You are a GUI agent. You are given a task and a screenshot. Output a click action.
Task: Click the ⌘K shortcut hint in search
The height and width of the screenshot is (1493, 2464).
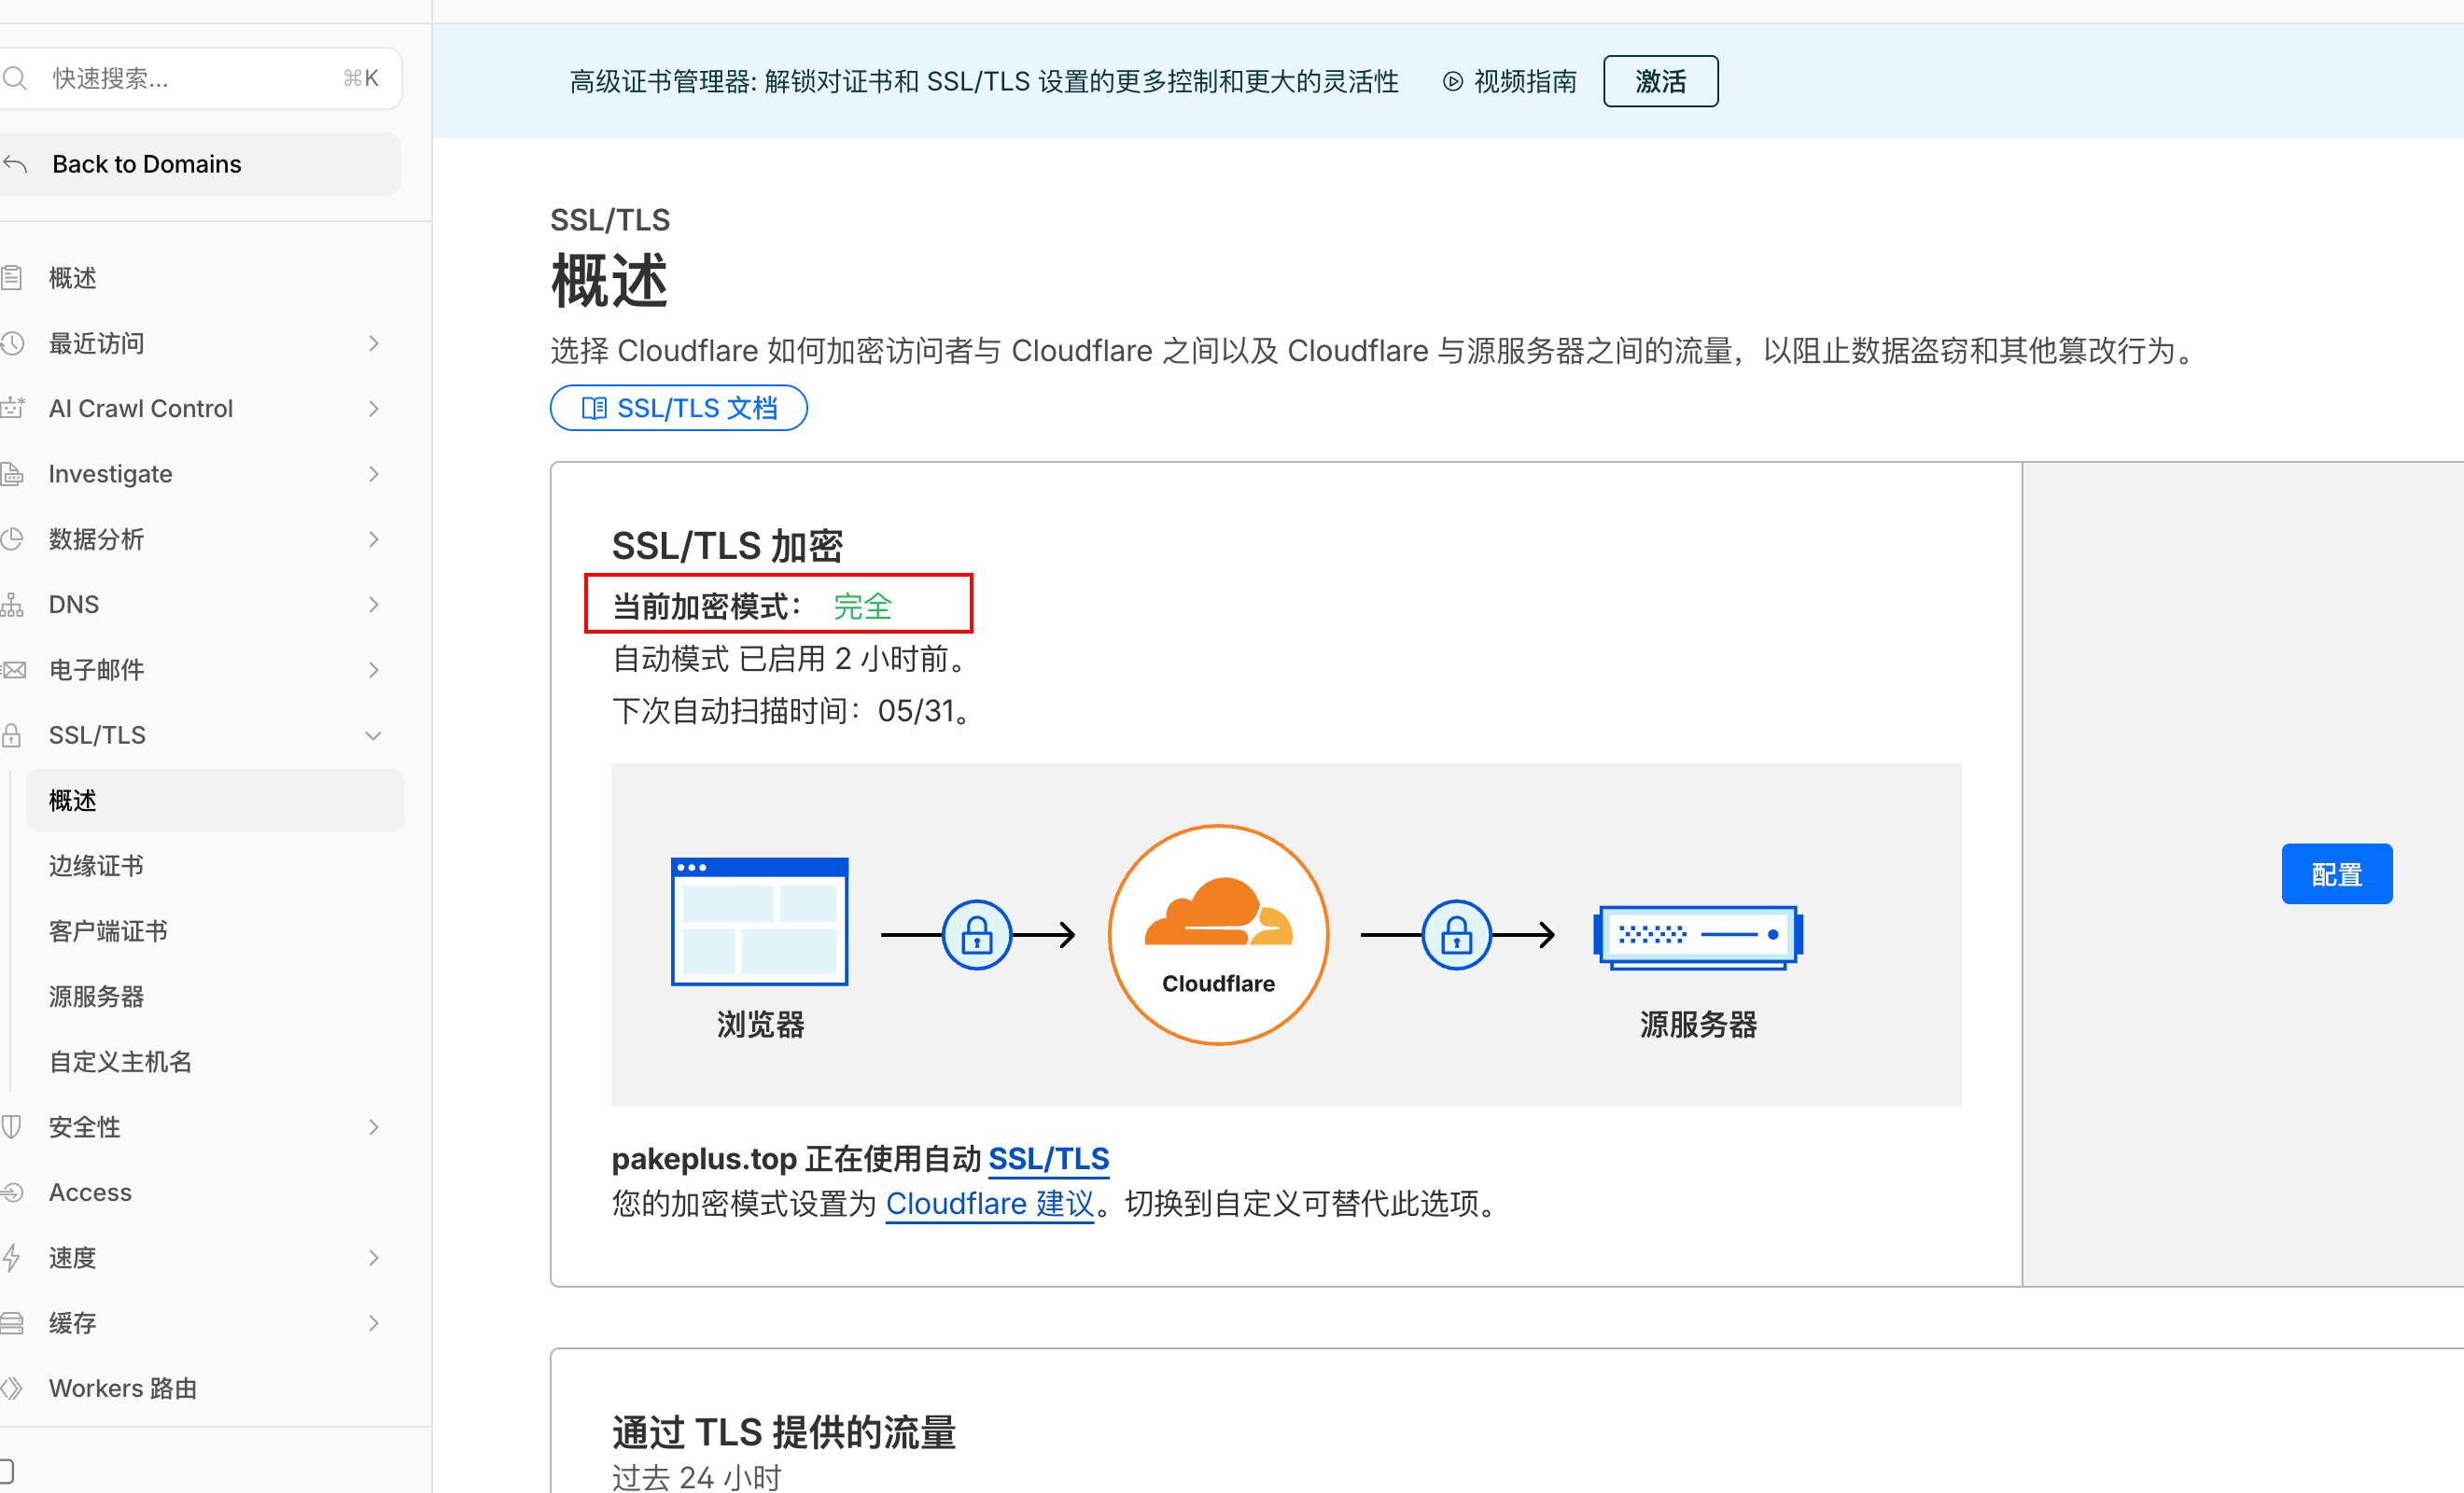point(360,78)
